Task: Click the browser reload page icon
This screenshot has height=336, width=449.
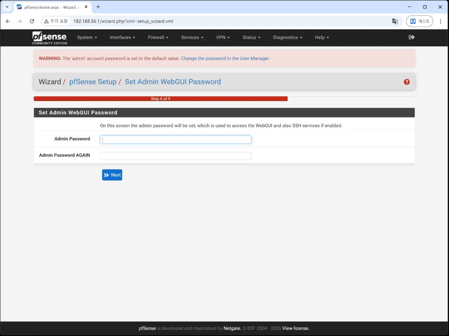Action: [x=32, y=21]
